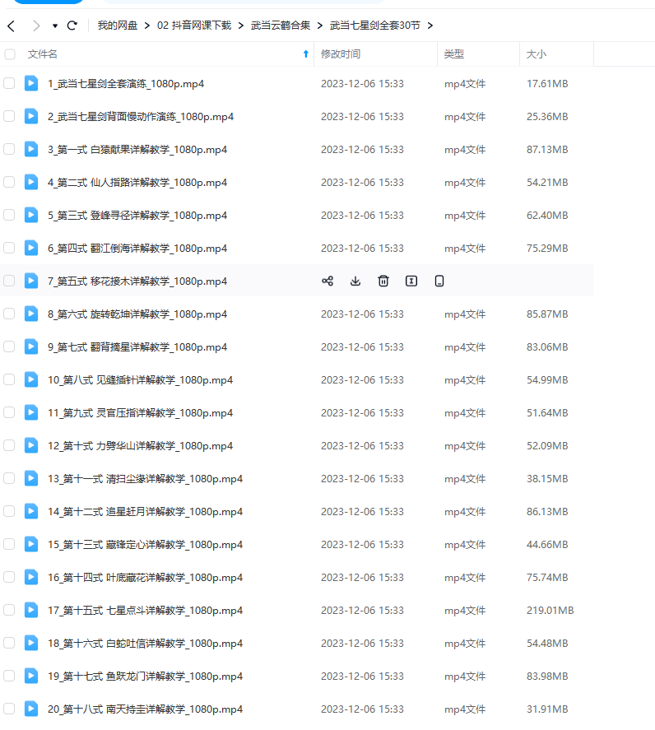This screenshot has width=655, height=730.
Task: Click video icon of 14_第十二式 追星赶月
Action: pos(31,511)
